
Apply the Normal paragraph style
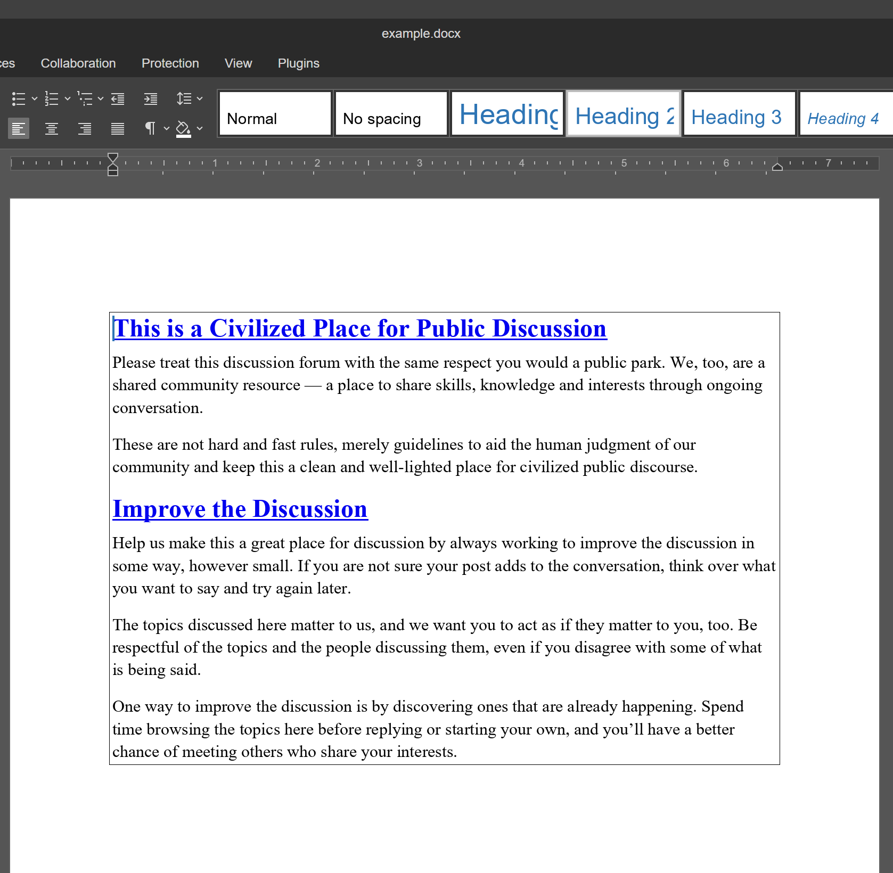click(275, 114)
